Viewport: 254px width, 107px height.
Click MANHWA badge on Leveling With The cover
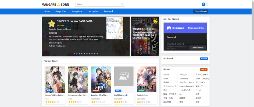tap(96, 91)
